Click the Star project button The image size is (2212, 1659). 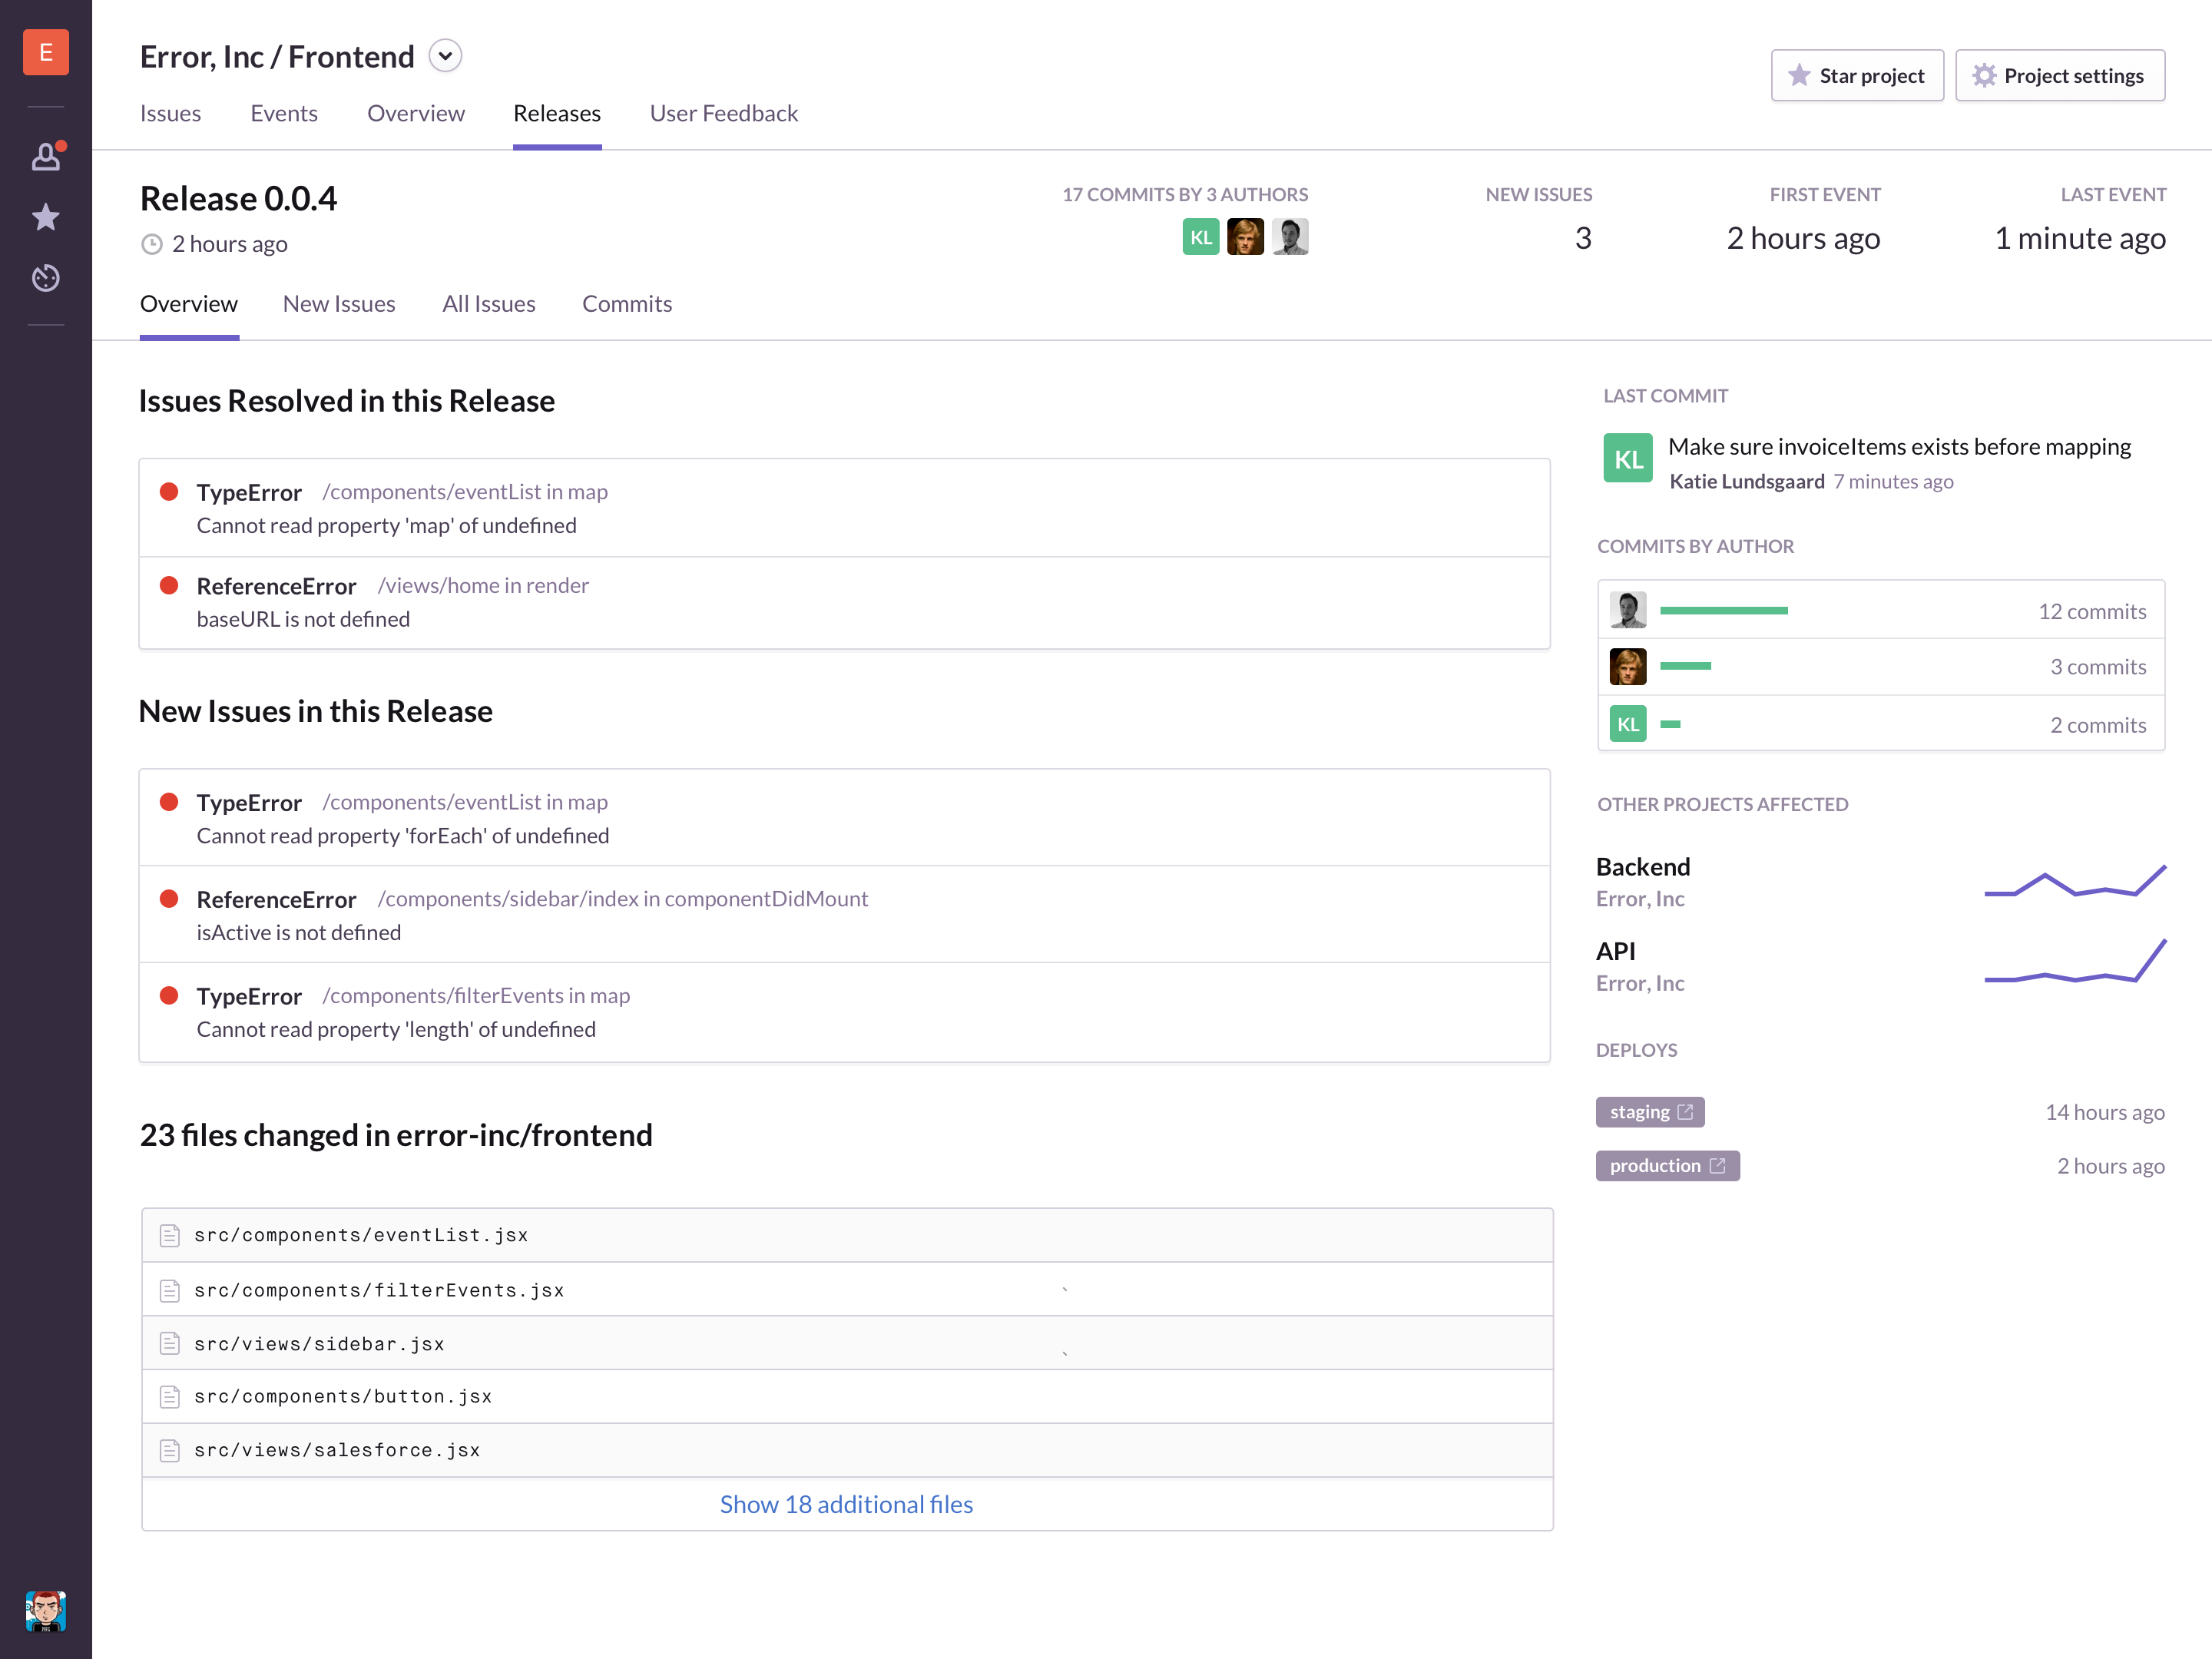point(1857,76)
